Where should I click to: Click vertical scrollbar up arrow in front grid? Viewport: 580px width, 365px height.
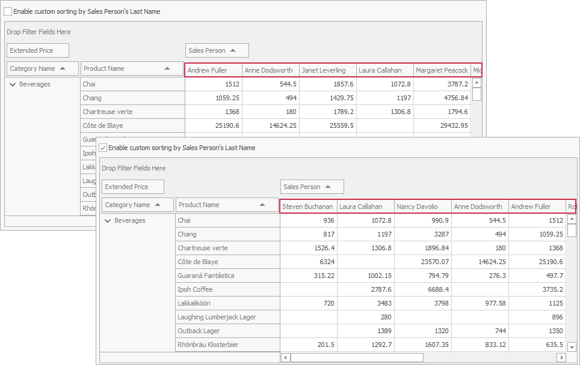coord(571,220)
